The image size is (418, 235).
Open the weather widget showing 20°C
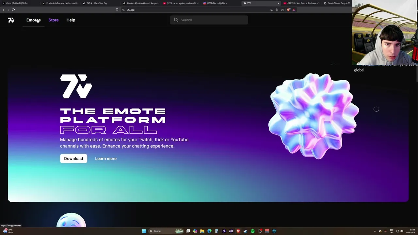click(x=8, y=231)
